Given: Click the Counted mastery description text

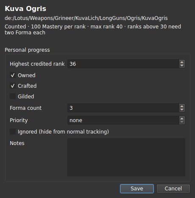Looking at the screenshot, I should pos(93,30).
